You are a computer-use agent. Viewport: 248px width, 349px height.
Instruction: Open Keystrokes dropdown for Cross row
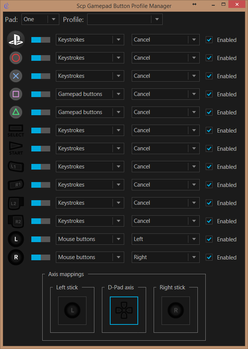(90, 76)
